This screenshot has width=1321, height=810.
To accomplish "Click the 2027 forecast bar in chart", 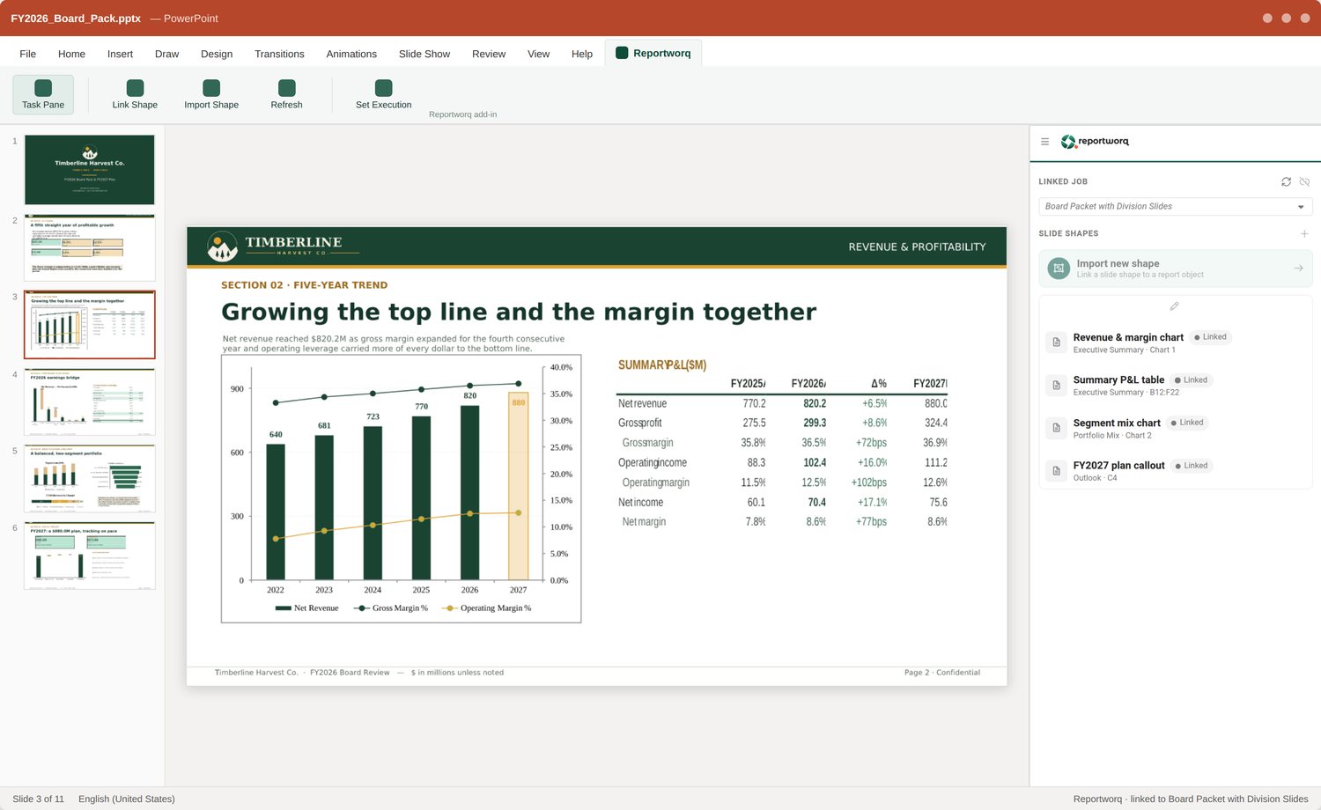I will coord(518,486).
